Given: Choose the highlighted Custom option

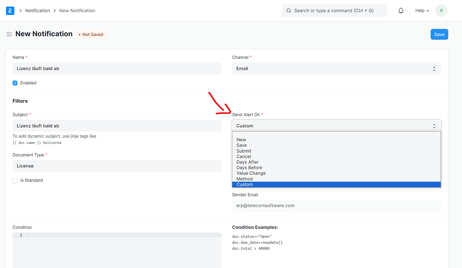Looking at the screenshot, I should tap(336, 185).
